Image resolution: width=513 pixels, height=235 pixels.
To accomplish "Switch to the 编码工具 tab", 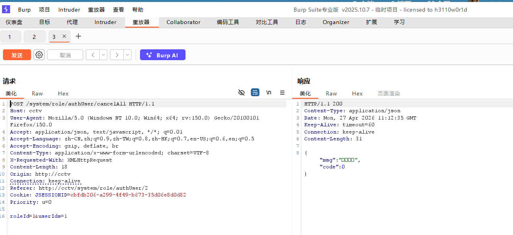I will click(x=228, y=22).
